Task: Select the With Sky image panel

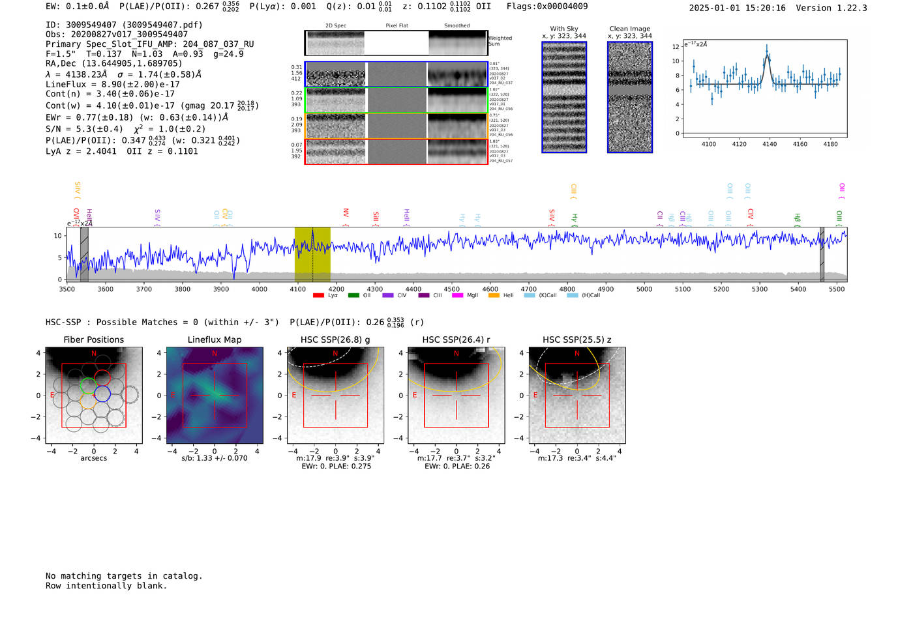Action: tap(564, 97)
